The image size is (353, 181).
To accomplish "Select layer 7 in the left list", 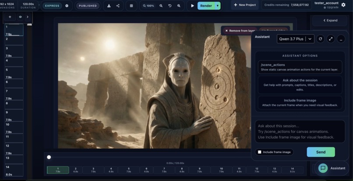I will point(14,94).
